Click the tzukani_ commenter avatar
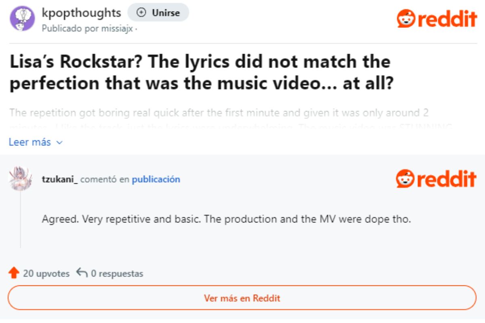The width and height of the screenshot is (485, 323). click(21, 178)
